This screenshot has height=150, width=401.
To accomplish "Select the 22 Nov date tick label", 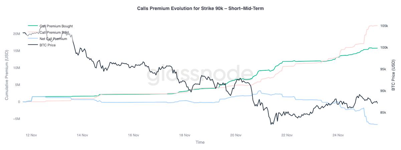I will pos(287,135).
